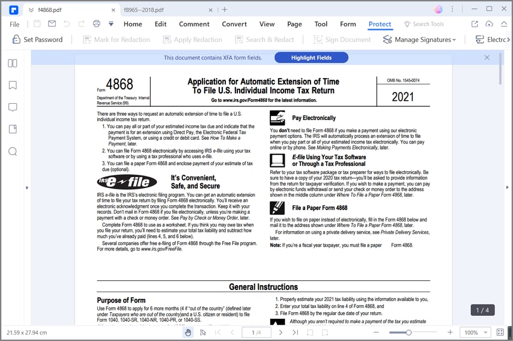Click Apply Redaction
The width and height of the screenshot is (513, 341).
pyautogui.click(x=192, y=40)
